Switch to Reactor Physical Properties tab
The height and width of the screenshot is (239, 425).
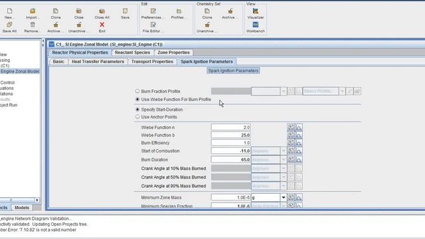coord(80,52)
